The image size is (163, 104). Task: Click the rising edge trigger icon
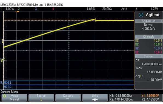coord(136,9)
